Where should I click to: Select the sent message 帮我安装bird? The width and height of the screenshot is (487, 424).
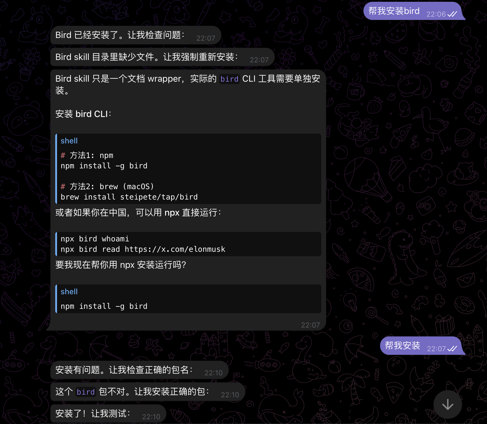pos(394,11)
